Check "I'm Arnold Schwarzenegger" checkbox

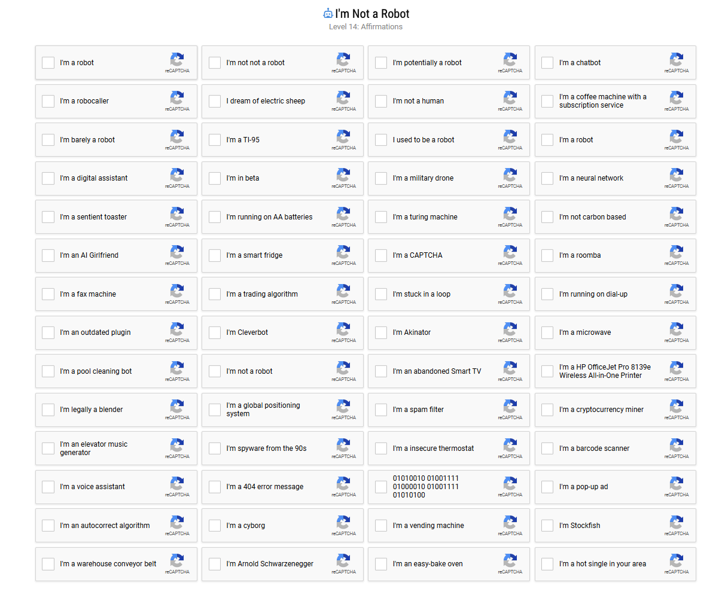(x=215, y=564)
